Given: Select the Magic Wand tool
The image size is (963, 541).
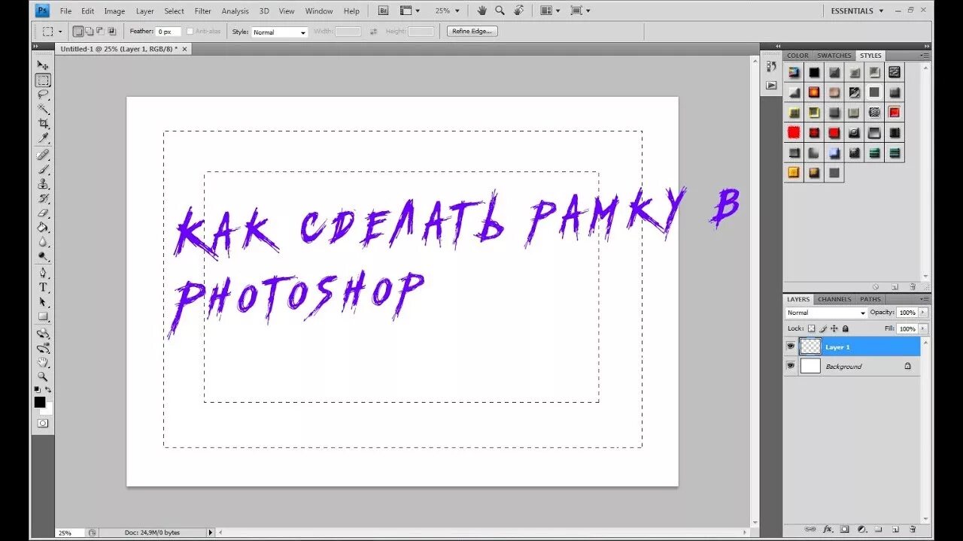Looking at the screenshot, I should [x=43, y=109].
